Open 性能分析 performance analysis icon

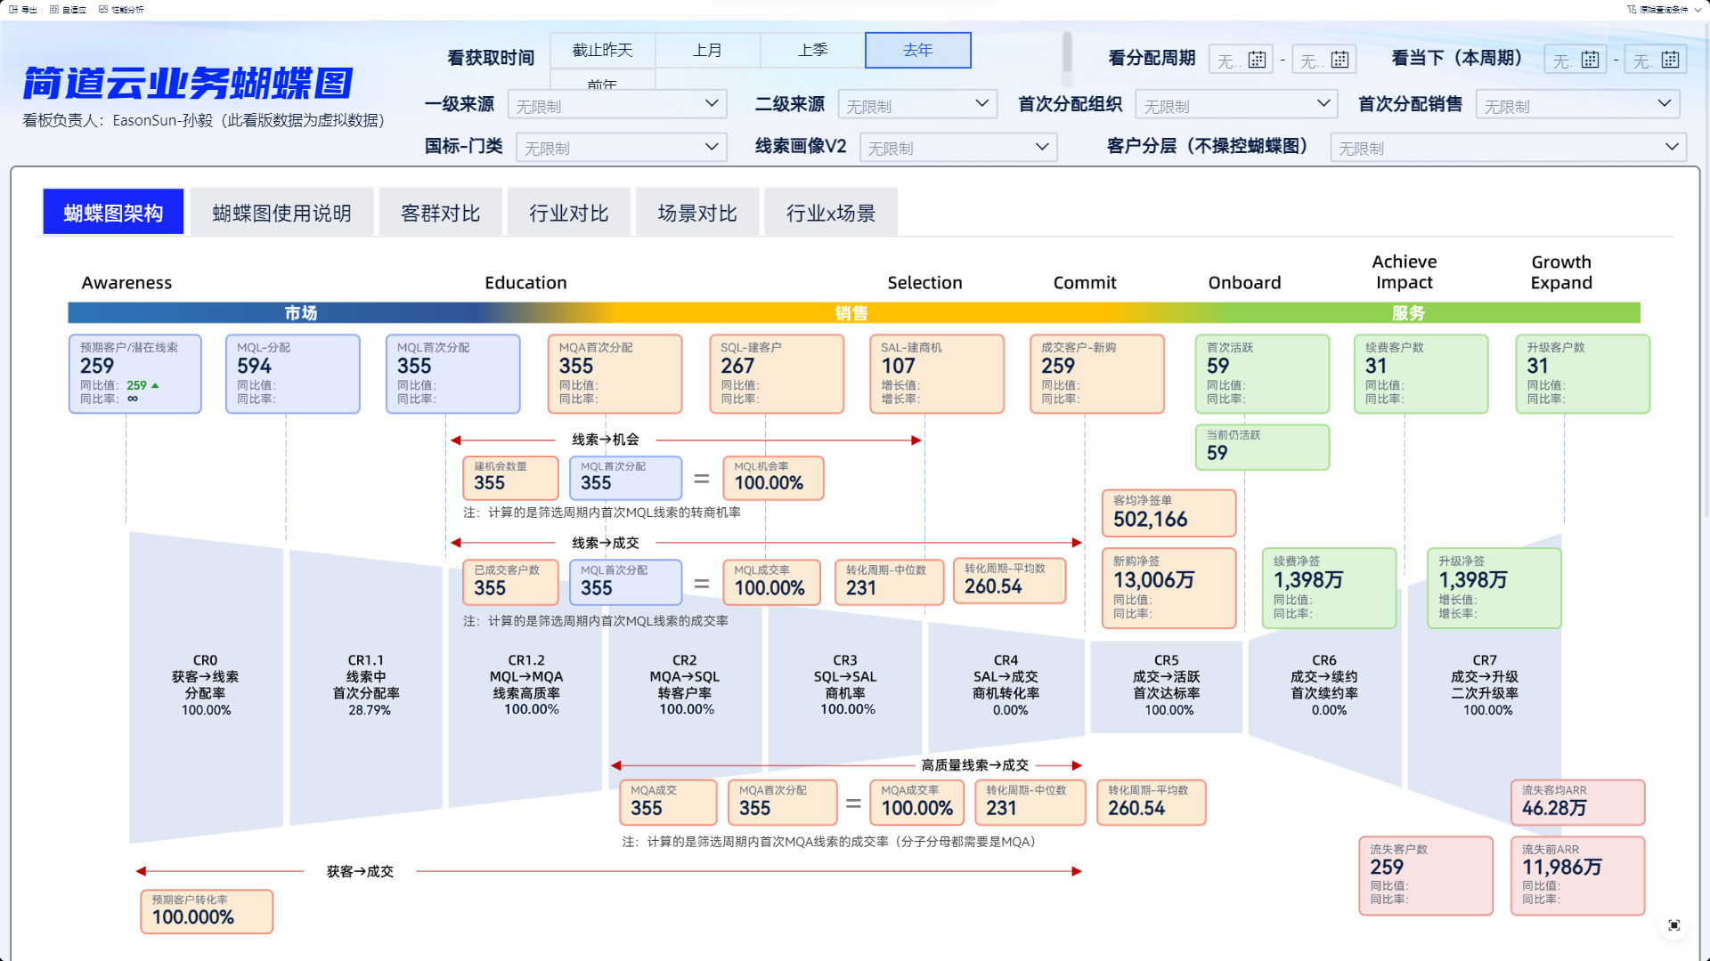point(103,10)
